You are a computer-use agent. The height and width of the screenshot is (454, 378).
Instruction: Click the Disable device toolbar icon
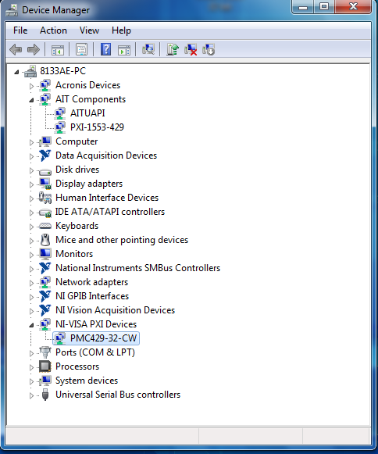(x=209, y=49)
